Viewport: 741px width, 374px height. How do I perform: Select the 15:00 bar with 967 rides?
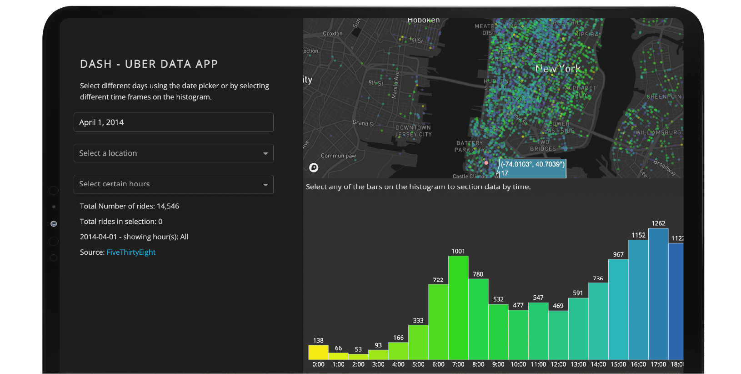tap(618, 309)
